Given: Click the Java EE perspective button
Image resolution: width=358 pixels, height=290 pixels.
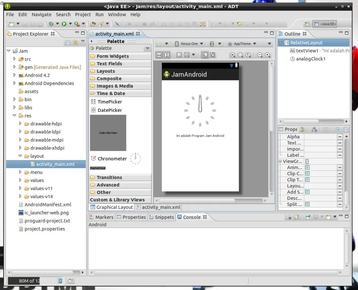Looking at the screenshot, I should pyautogui.click(x=325, y=24).
